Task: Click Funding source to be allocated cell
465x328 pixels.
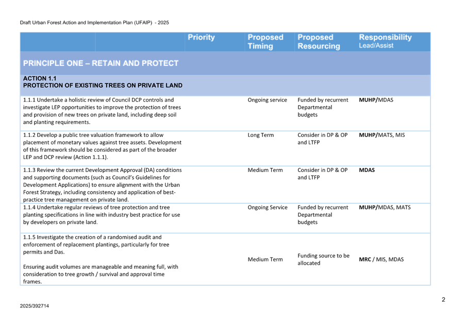Action: coord(323,259)
